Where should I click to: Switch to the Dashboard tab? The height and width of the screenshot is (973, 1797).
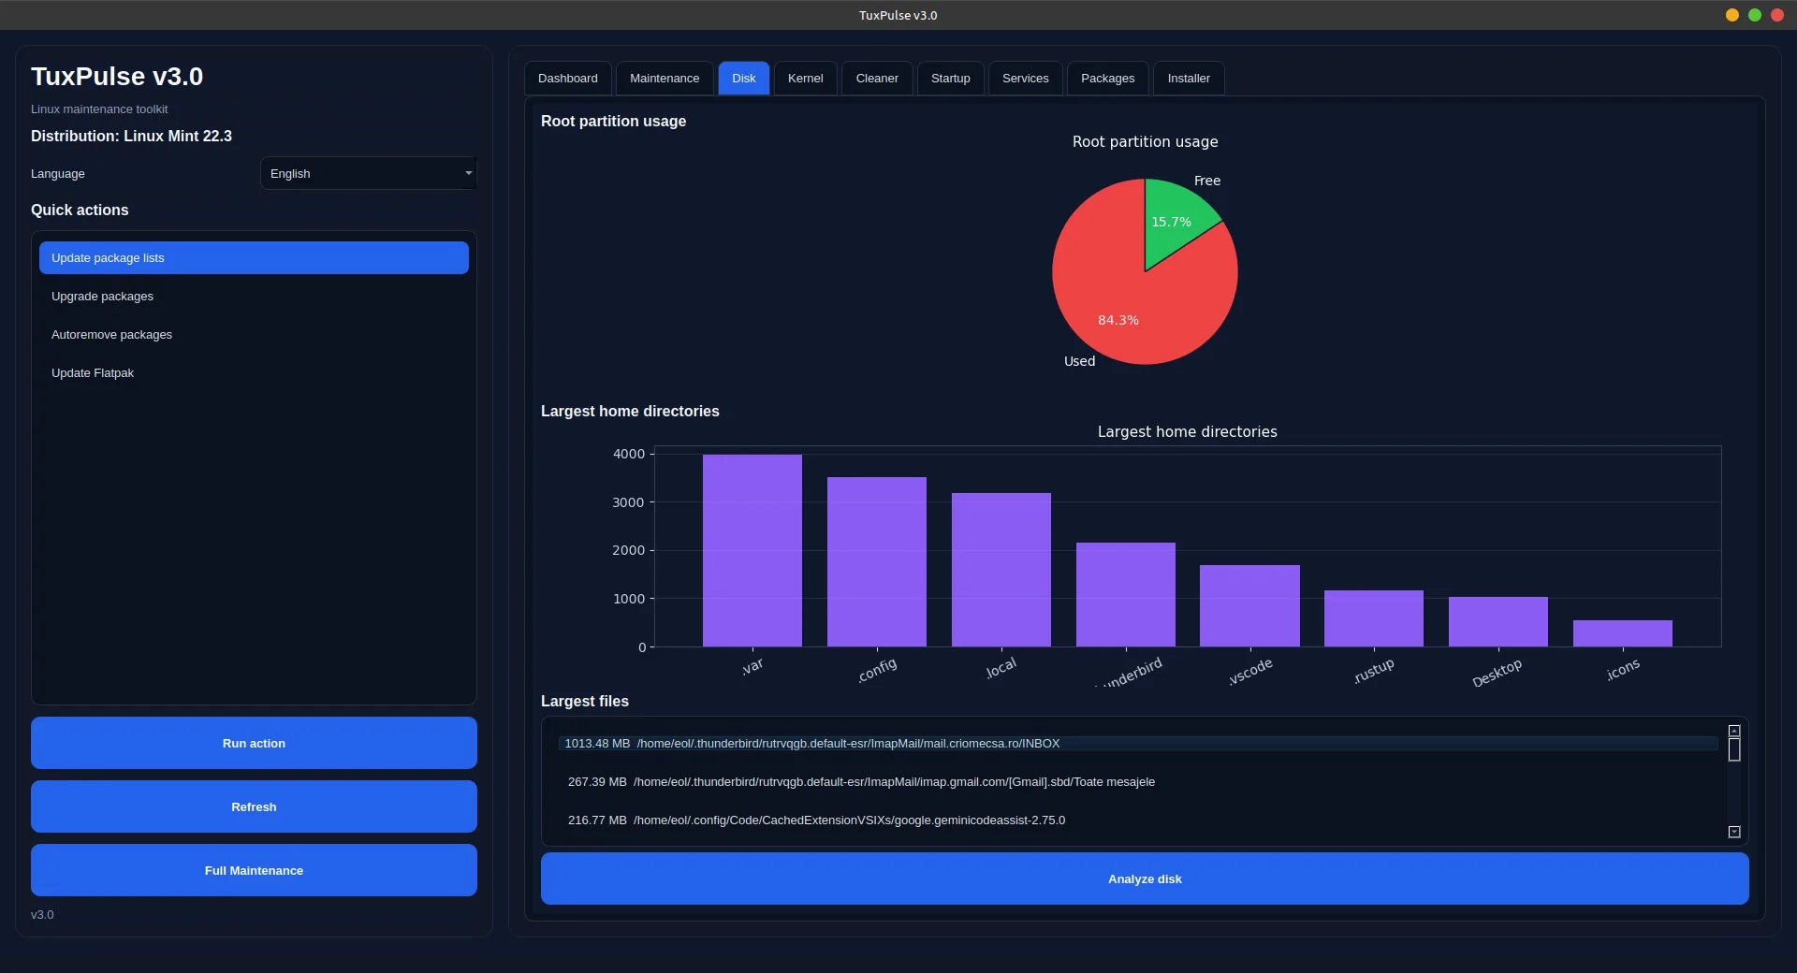pyautogui.click(x=567, y=79)
